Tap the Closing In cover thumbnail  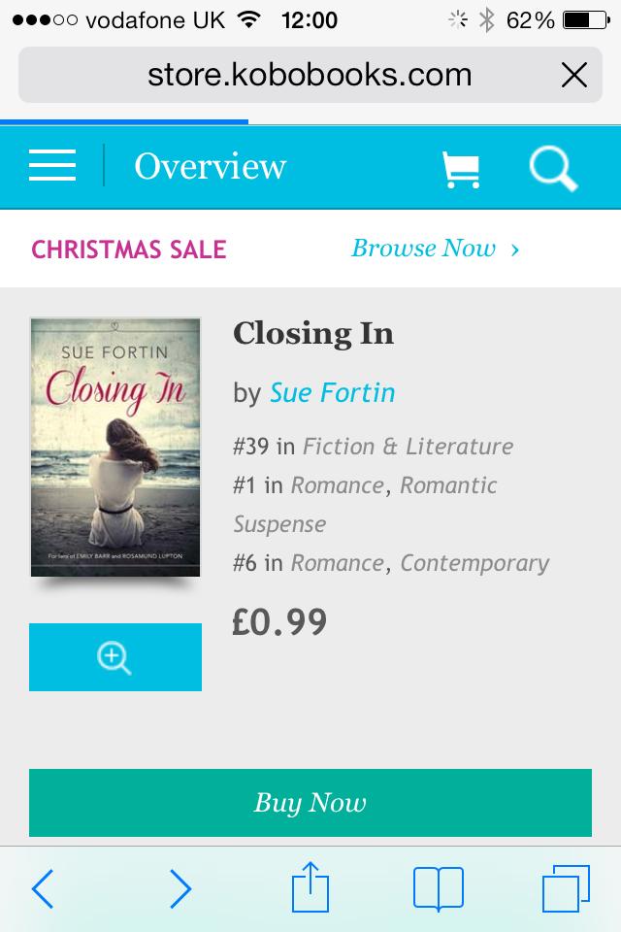[x=115, y=447]
